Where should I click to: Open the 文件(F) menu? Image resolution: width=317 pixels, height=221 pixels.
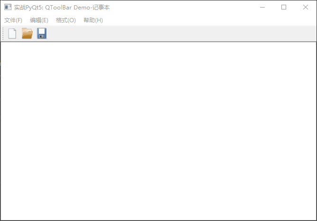[x=13, y=20]
